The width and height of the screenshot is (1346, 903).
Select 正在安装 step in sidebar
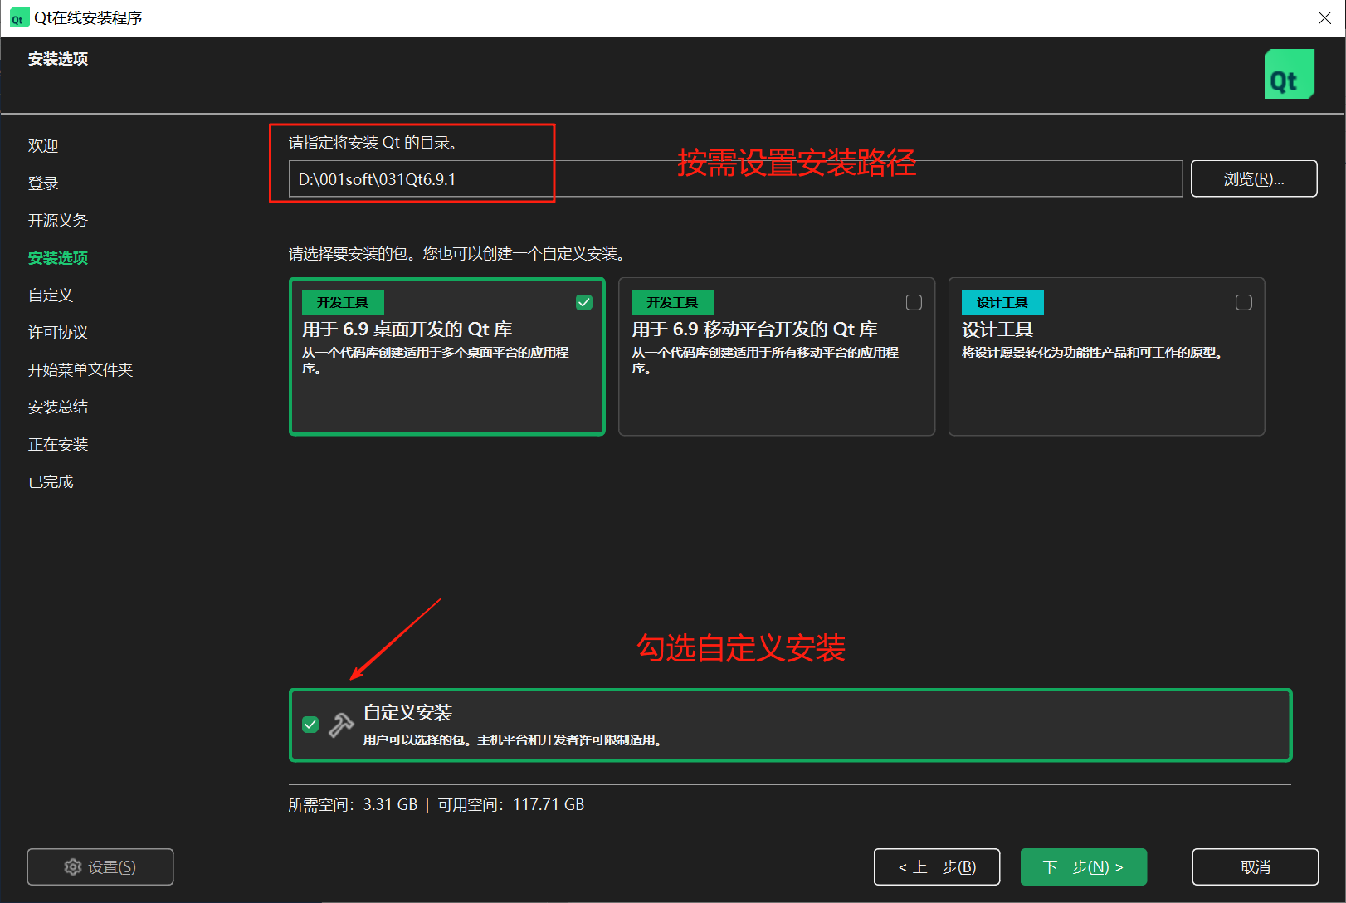(58, 445)
